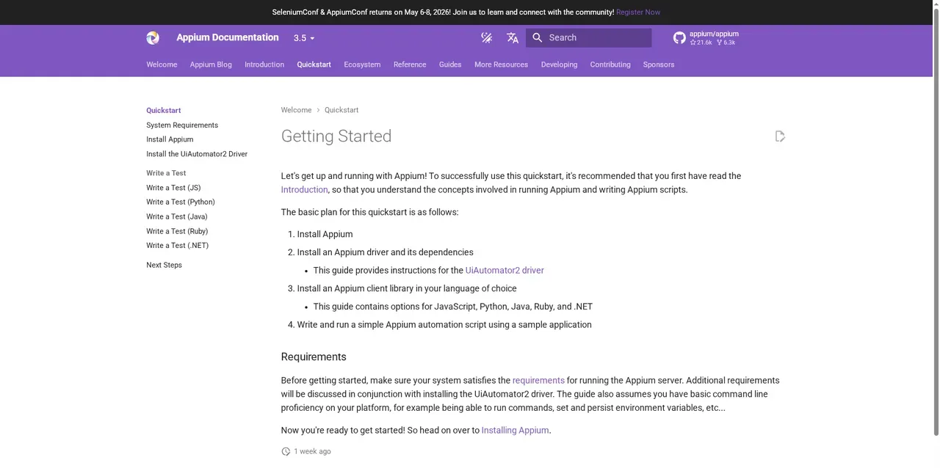Click the last-updated clock icon
The image size is (940, 468).
pyautogui.click(x=286, y=452)
